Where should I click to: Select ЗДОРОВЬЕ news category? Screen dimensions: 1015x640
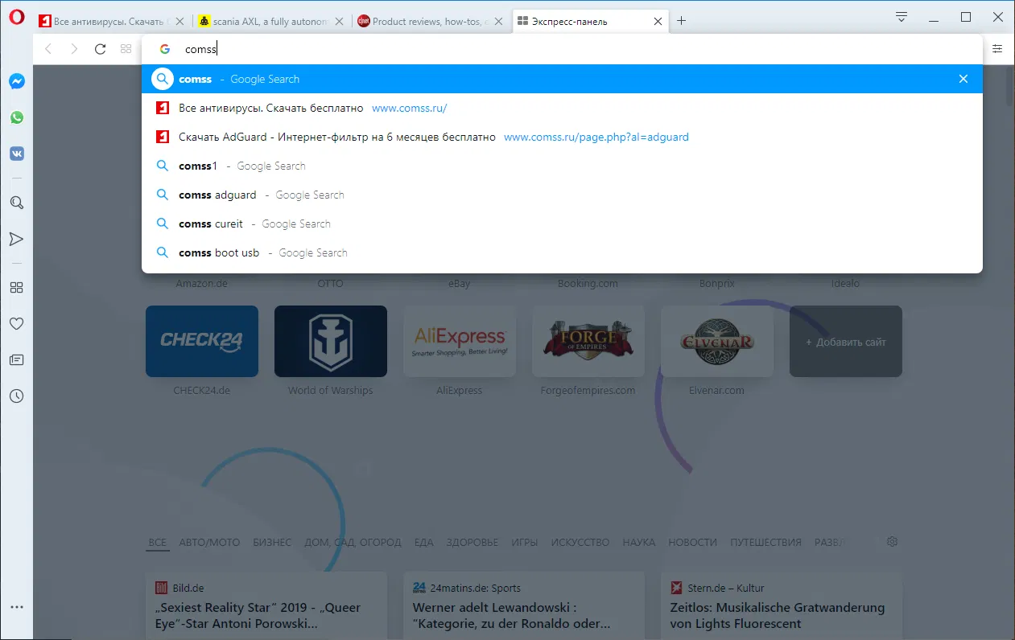click(472, 543)
